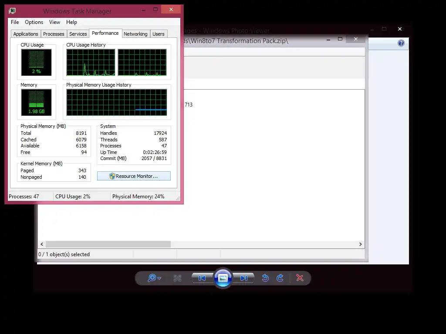
Task: Click Kernel Nonpaged value 140
Action: [x=82, y=177]
